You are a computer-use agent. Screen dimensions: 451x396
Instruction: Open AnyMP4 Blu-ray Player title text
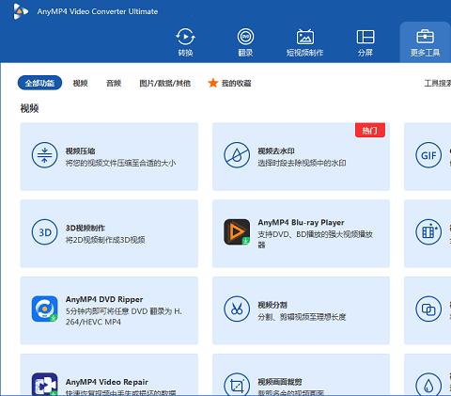(x=301, y=223)
